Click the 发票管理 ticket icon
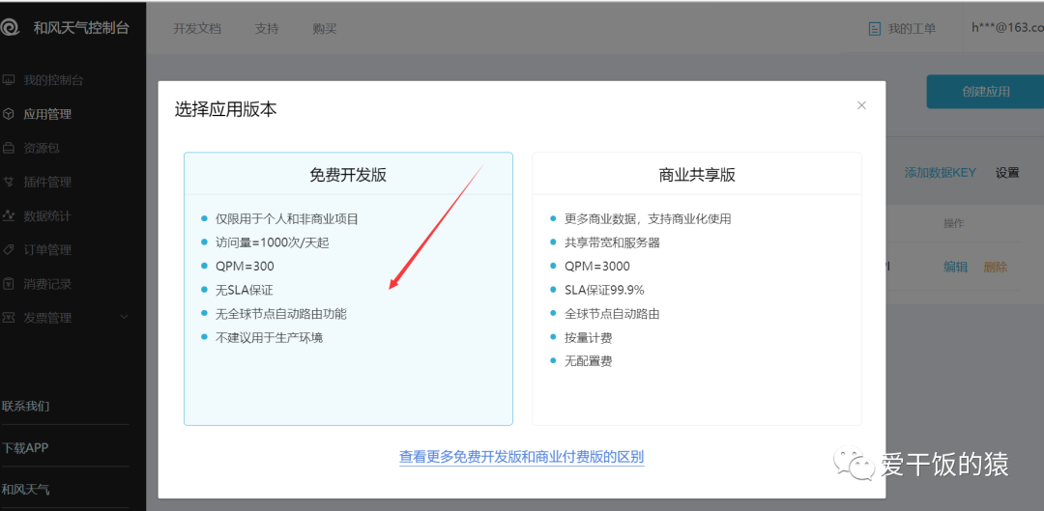 [9, 318]
